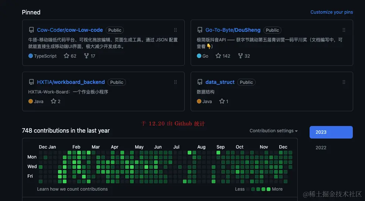The width and height of the screenshot is (365, 201).
Task: Click the 'More' legend label
Action: click(277, 189)
